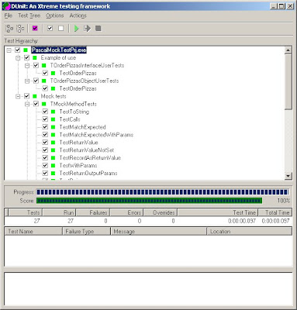Click green status square beside Example of use

click(x=35, y=57)
